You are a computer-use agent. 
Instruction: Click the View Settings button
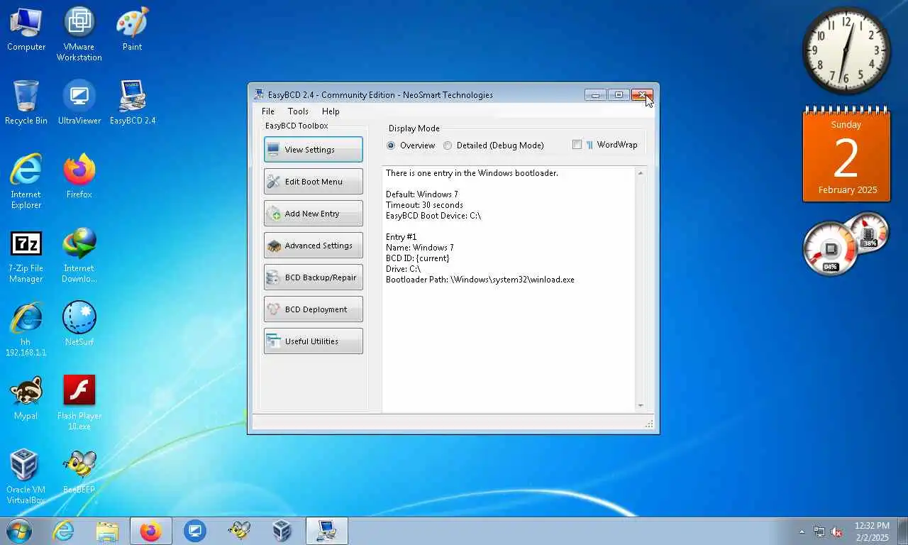(313, 150)
